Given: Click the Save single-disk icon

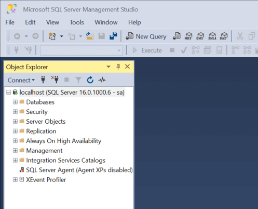Looking at the screenshot, I should [x=102, y=36].
